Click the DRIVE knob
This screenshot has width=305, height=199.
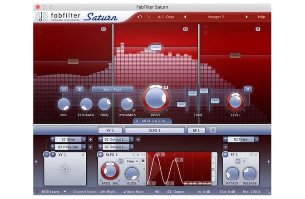tap(156, 98)
